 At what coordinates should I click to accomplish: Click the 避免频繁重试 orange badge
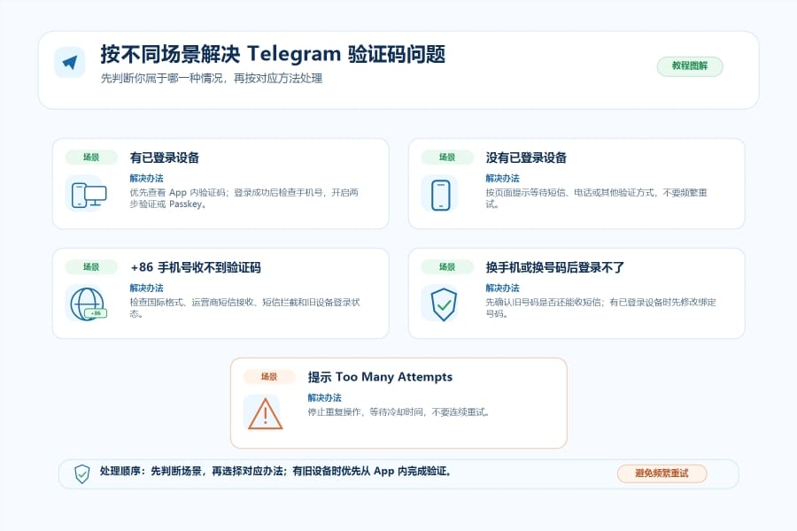click(662, 473)
